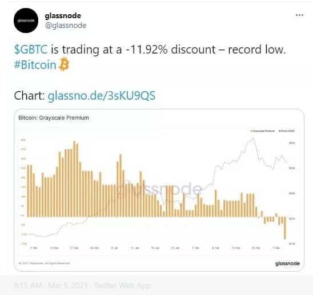The width and height of the screenshot is (313, 295).
Task: Select the lowest negative discount bar
Action: [x=285, y=228]
